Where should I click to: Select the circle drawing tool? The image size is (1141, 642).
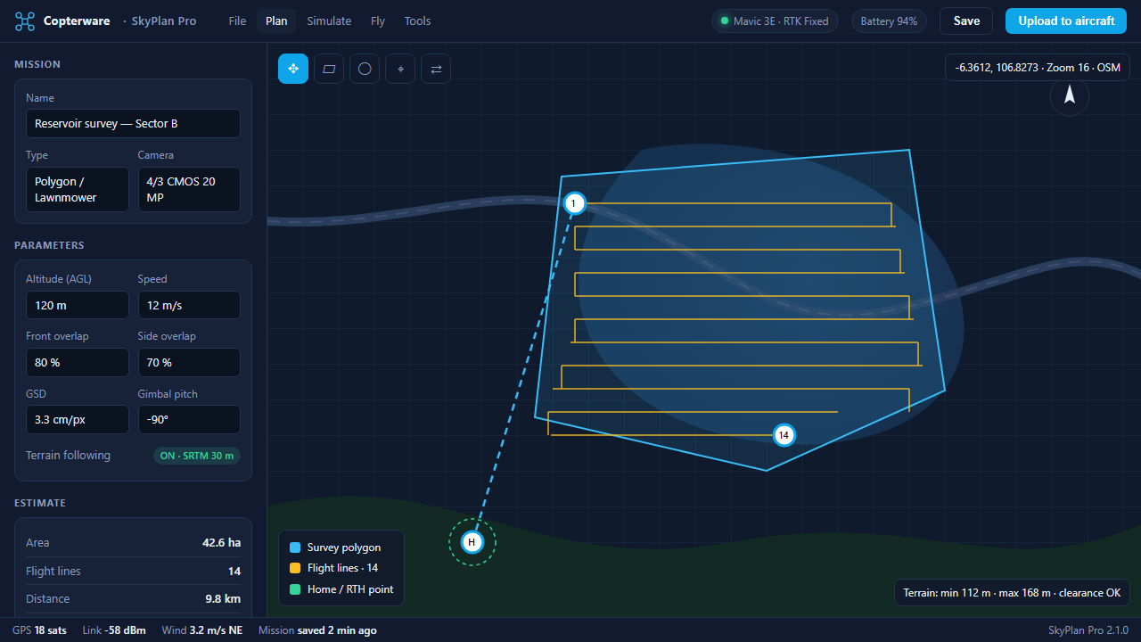[x=365, y=69]
